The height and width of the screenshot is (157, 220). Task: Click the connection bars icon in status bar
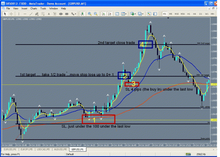coord(188,154)
